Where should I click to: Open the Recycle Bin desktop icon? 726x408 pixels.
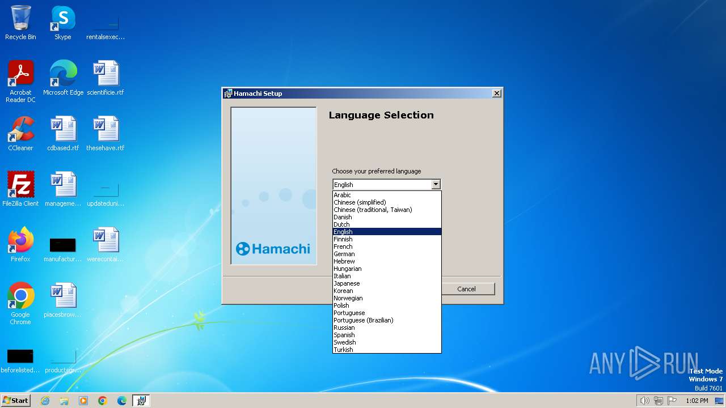coord(20,23)
